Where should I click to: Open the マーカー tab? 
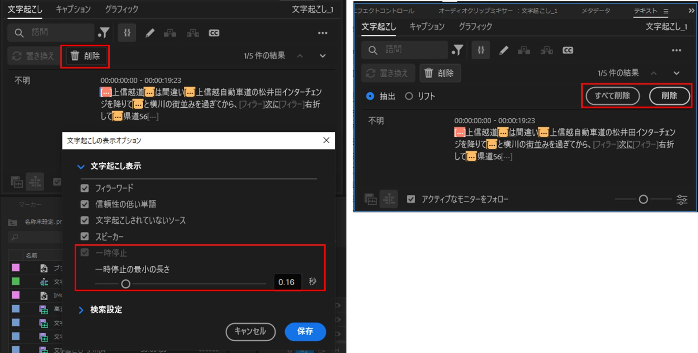(30, 205)
